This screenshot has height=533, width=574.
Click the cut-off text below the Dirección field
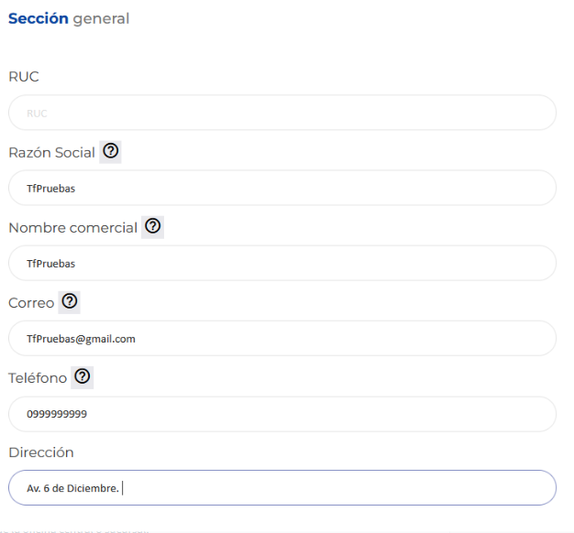click(75, 530)
